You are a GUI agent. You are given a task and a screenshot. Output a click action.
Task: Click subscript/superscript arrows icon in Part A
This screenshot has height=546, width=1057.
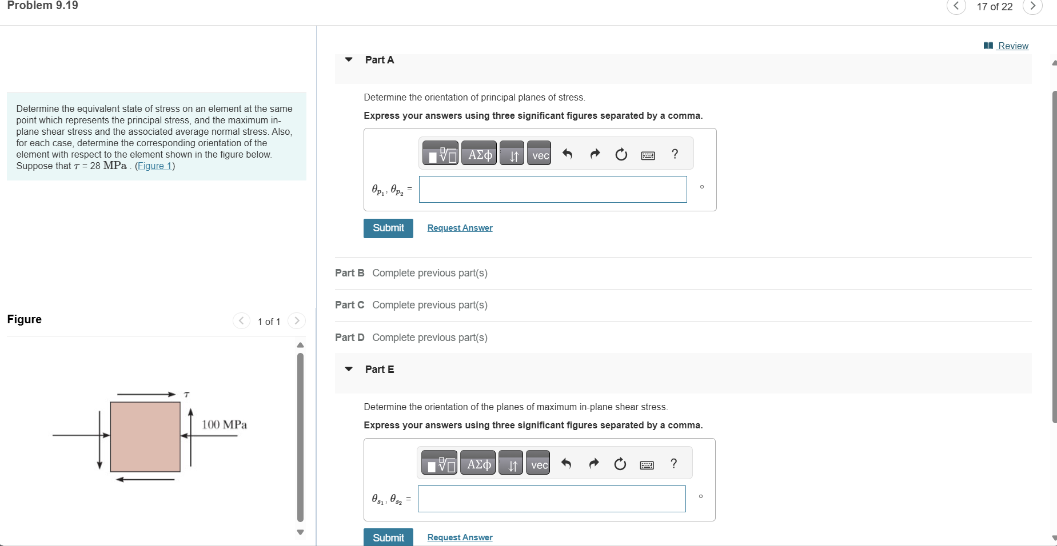click(512, 154)
